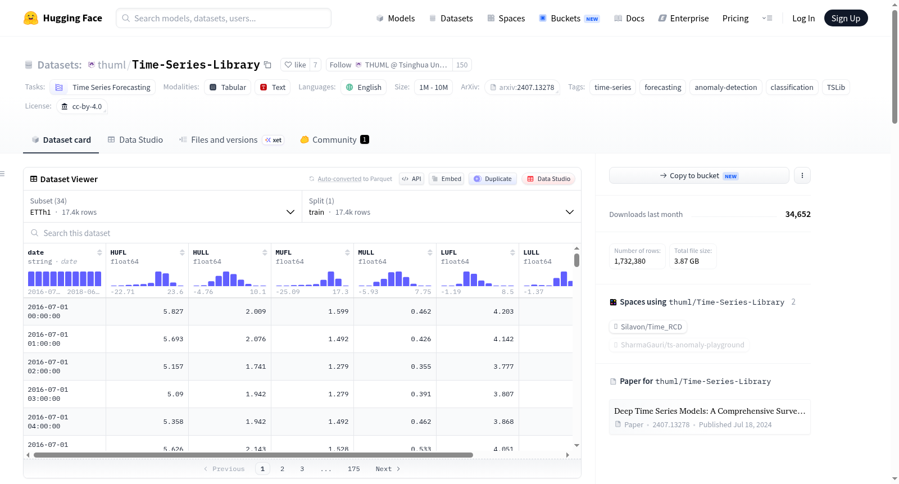Viewport: 899px width, 484px height.
Task: Expand the Split train dropdown
Action: point(441,206)
